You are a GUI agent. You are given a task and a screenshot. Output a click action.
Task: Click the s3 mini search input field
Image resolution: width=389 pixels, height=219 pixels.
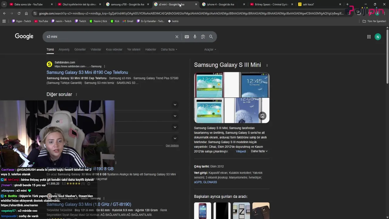[109, 37]
